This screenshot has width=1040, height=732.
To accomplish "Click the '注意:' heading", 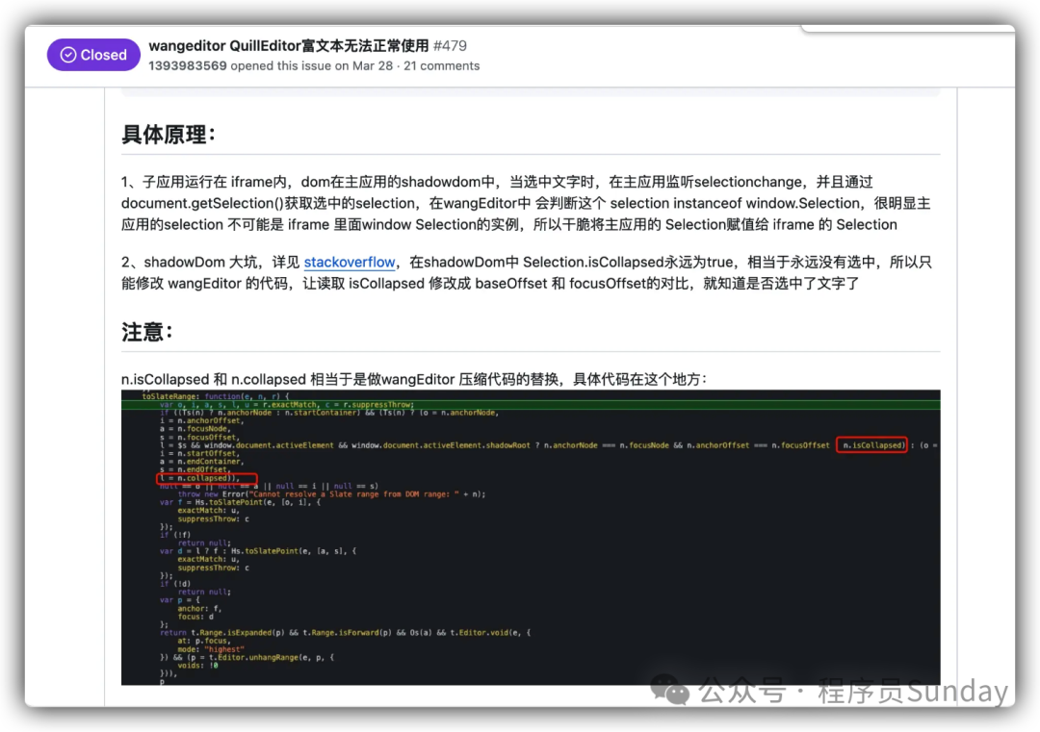I will [x=147, y=331].
